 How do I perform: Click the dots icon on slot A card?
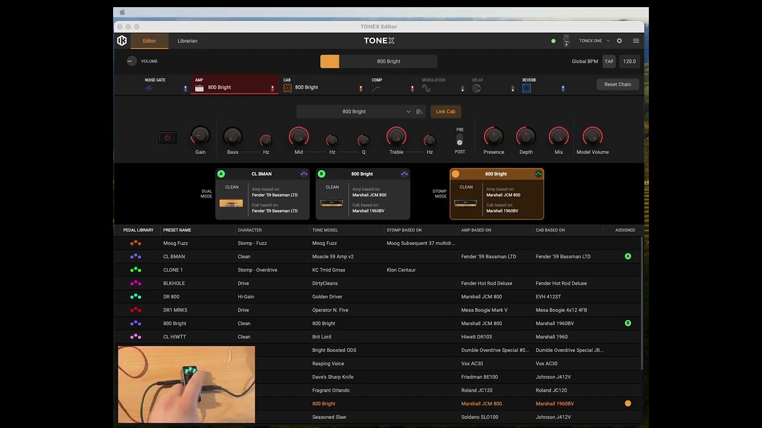tap(304, 174)
